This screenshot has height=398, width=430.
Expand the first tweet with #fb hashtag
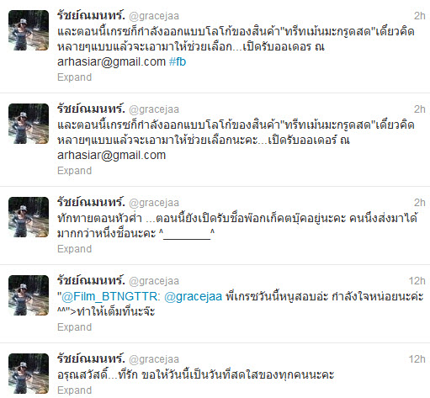[x=74, y=77]
